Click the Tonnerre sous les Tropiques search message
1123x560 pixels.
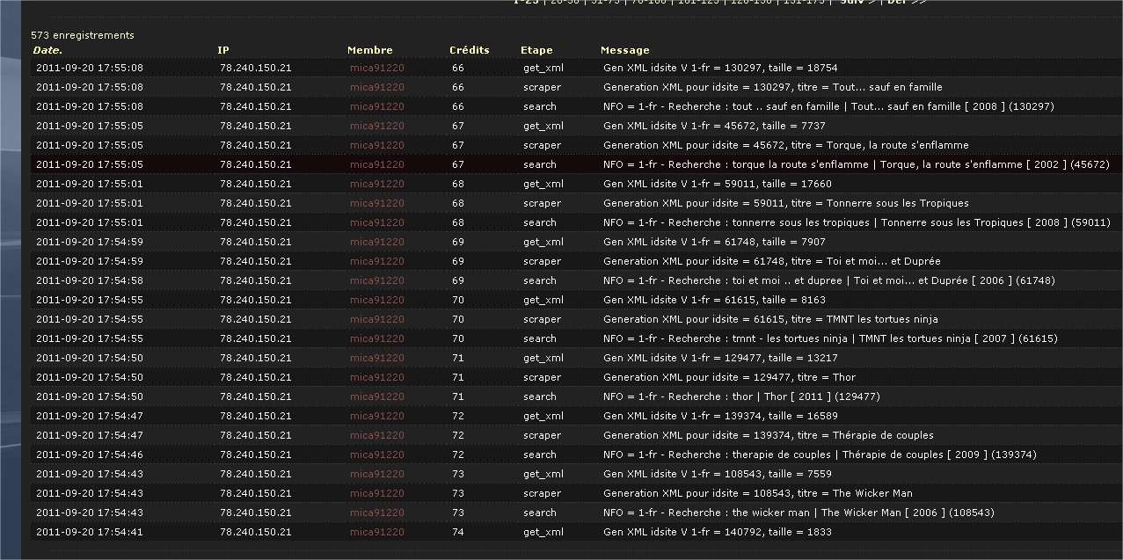pos(857,222)
